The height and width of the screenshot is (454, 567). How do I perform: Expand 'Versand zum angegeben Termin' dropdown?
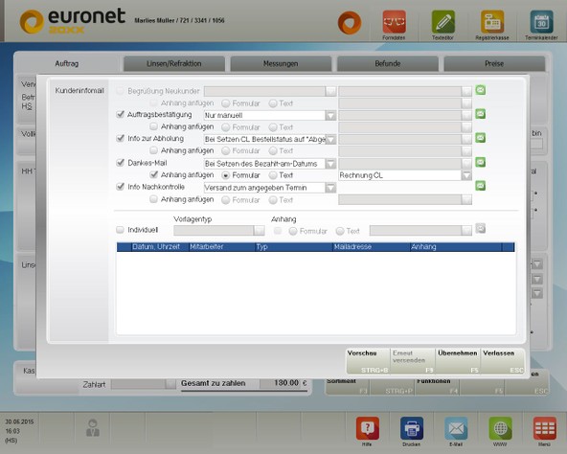point(330,188)
